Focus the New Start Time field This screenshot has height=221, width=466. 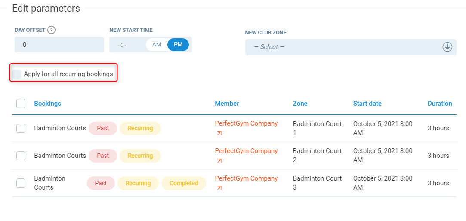pos(127,45)
